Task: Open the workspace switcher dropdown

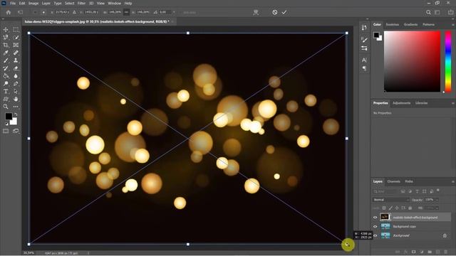Action: (437, 12)
